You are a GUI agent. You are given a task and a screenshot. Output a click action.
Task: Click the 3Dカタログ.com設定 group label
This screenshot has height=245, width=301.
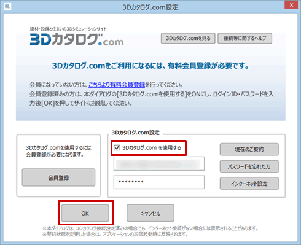coord(135,133)
